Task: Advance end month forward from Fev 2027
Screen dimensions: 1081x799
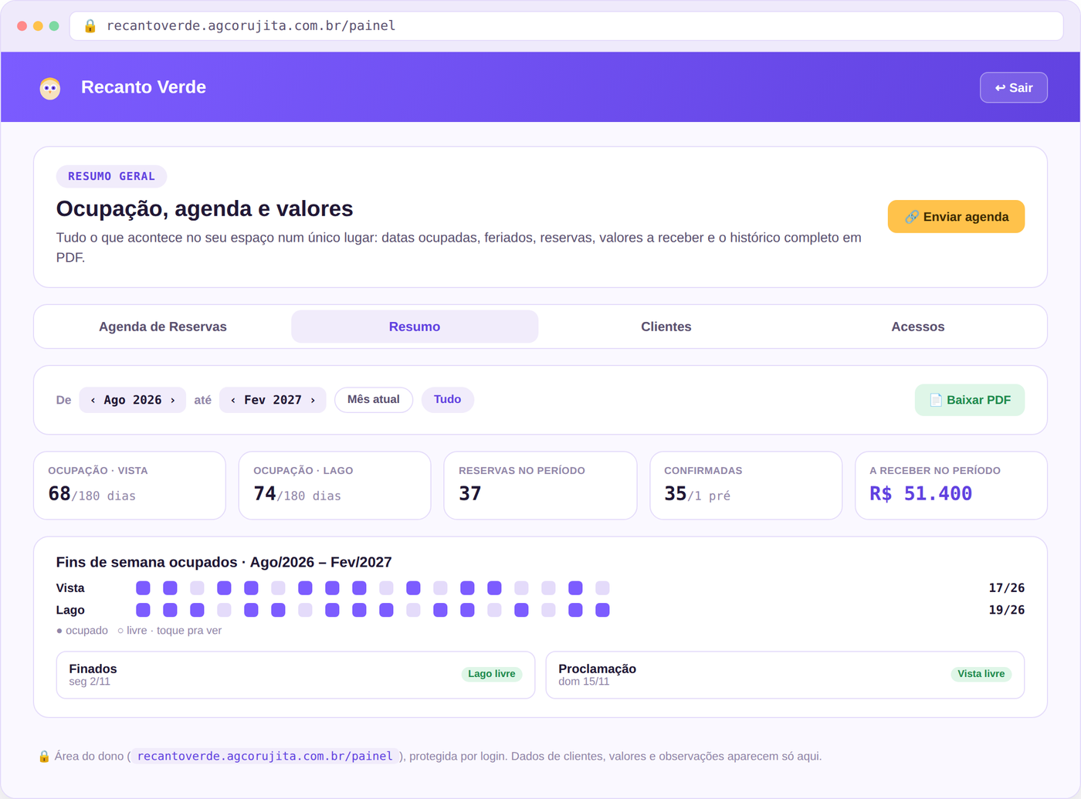Action: click(313, 400)
